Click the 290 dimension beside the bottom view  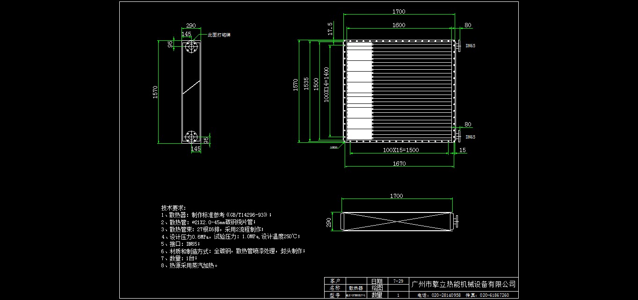pos(329,221)
